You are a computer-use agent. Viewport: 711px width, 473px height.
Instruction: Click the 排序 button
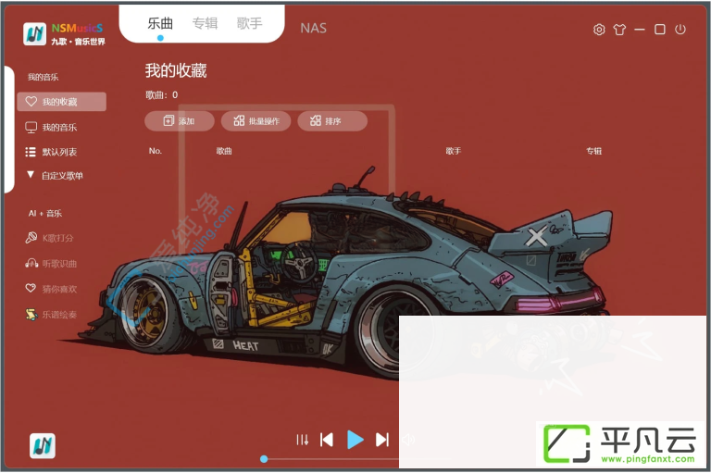click(332, 121)
